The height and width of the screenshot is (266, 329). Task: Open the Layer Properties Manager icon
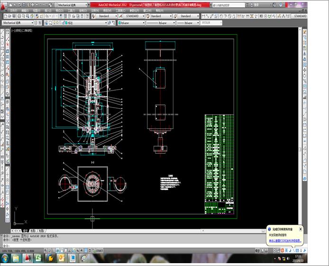pos(46,23)
